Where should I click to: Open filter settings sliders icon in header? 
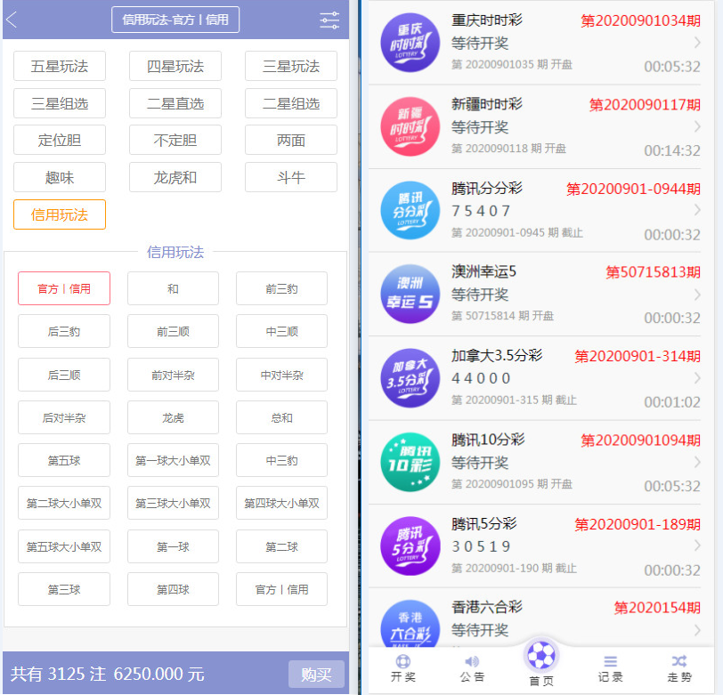click(x=329, y=20)
